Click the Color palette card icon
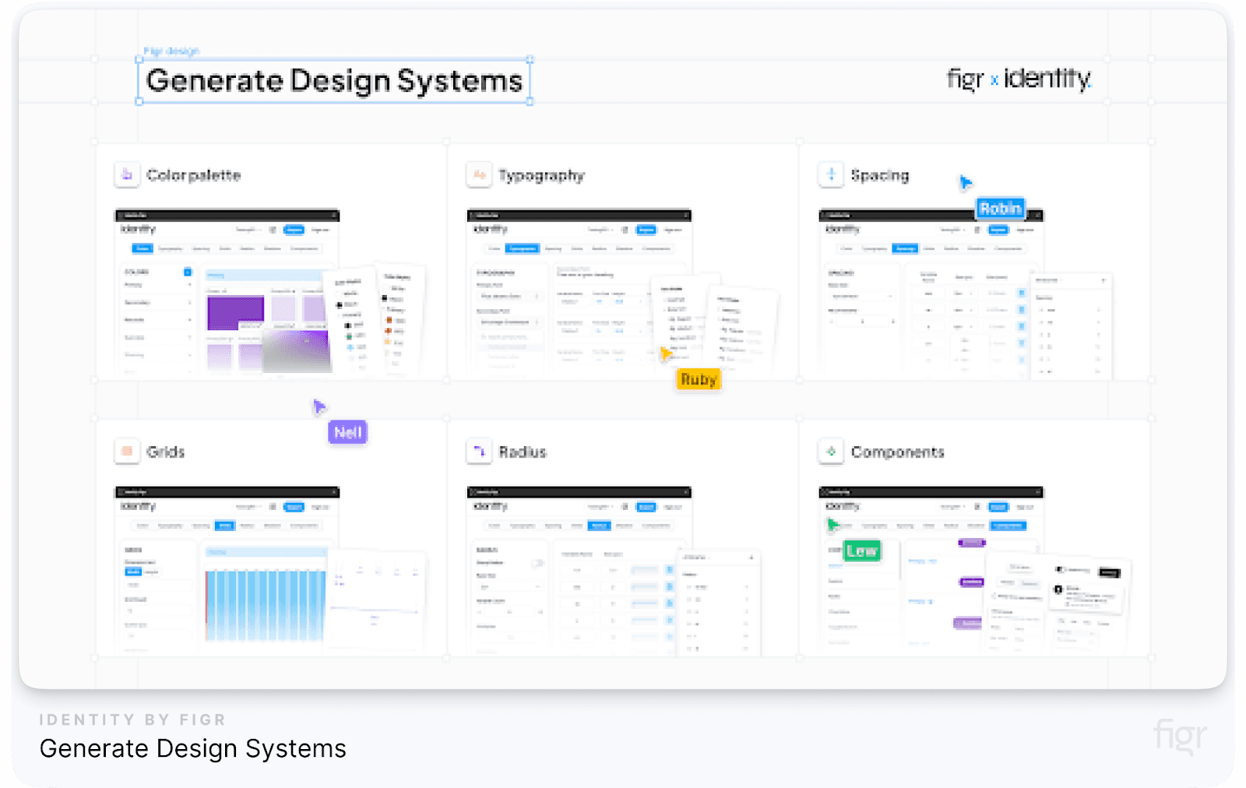 [x=126, y=174]
